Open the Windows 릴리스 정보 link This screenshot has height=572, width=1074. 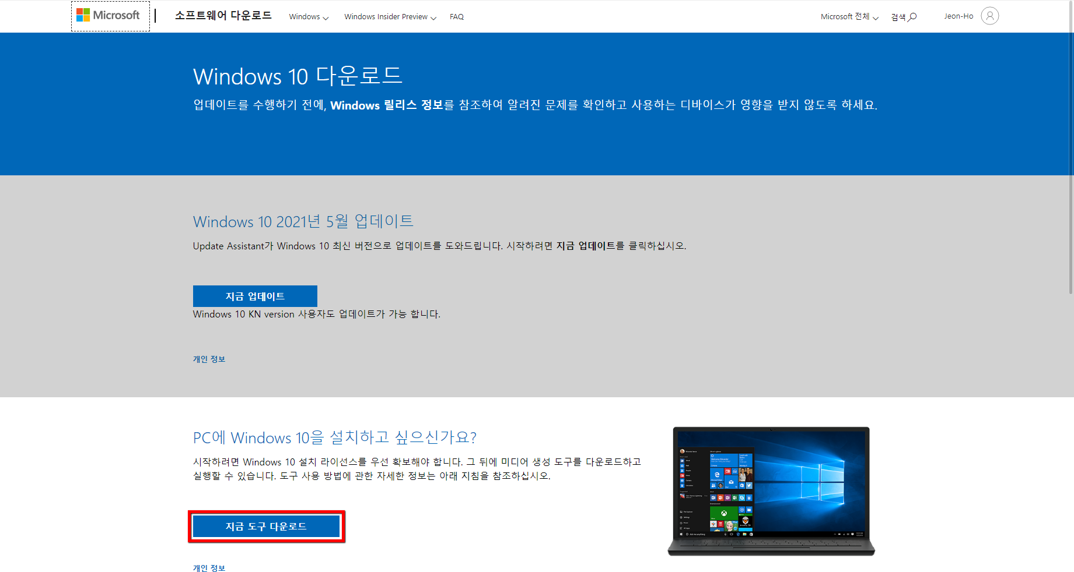[387, 105]
